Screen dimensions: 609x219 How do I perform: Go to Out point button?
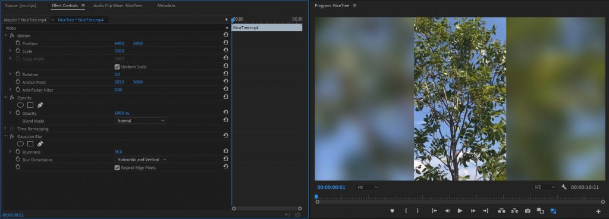tap(485, 211)
